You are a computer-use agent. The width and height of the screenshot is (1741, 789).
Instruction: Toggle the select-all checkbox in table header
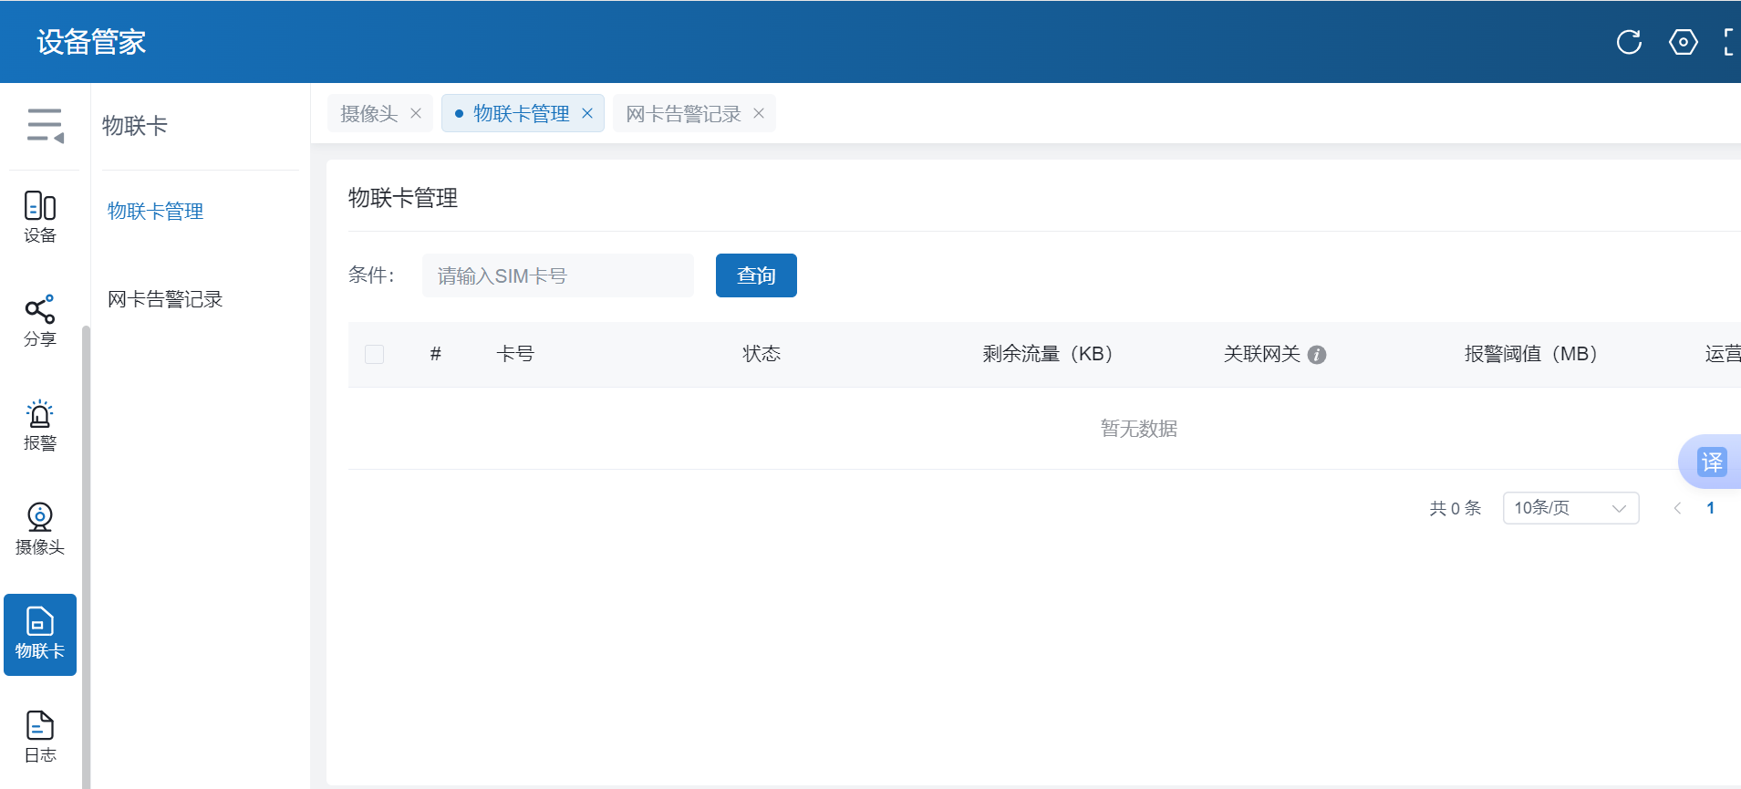pos(374,354)
